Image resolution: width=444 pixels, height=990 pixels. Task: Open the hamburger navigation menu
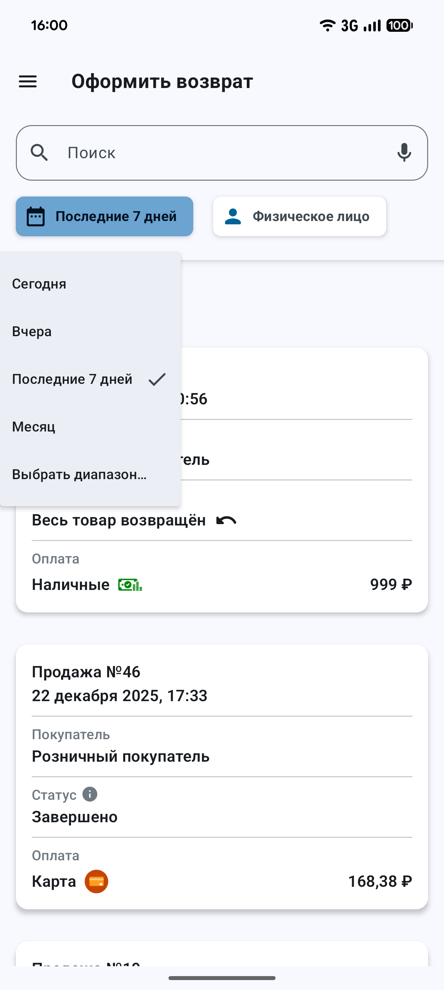click(28, 81)
